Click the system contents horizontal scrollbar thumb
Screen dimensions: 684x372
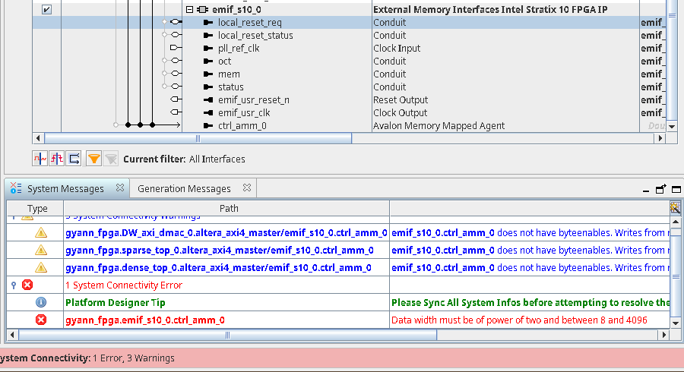point(198,138)
